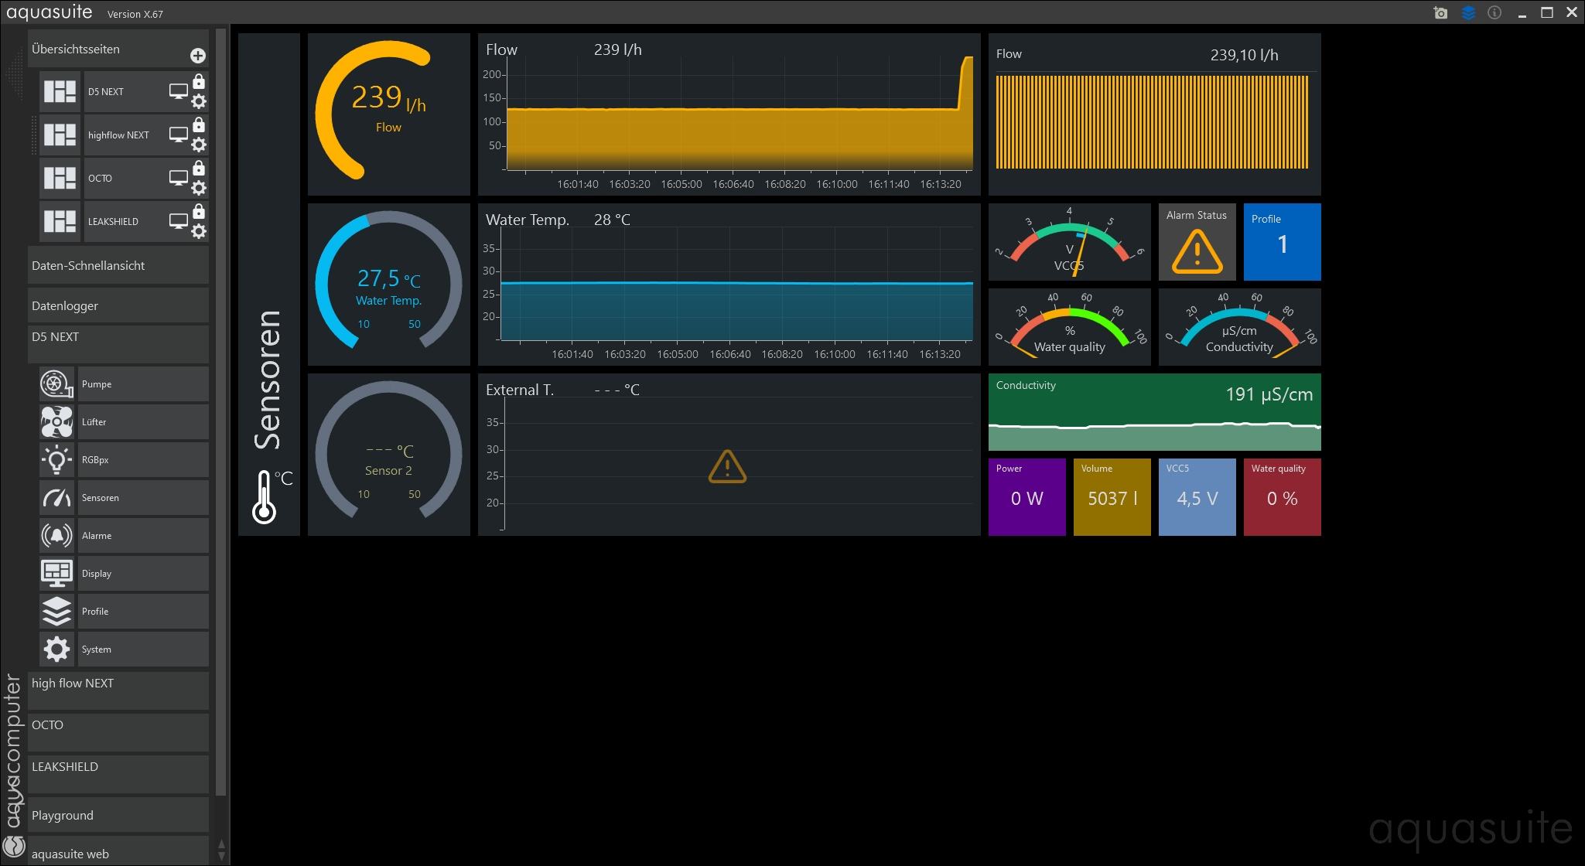This screenshot has height=866, width=1585.
Task: Click the blue Profile 1 tile
Action: (x=1282, y=242)
